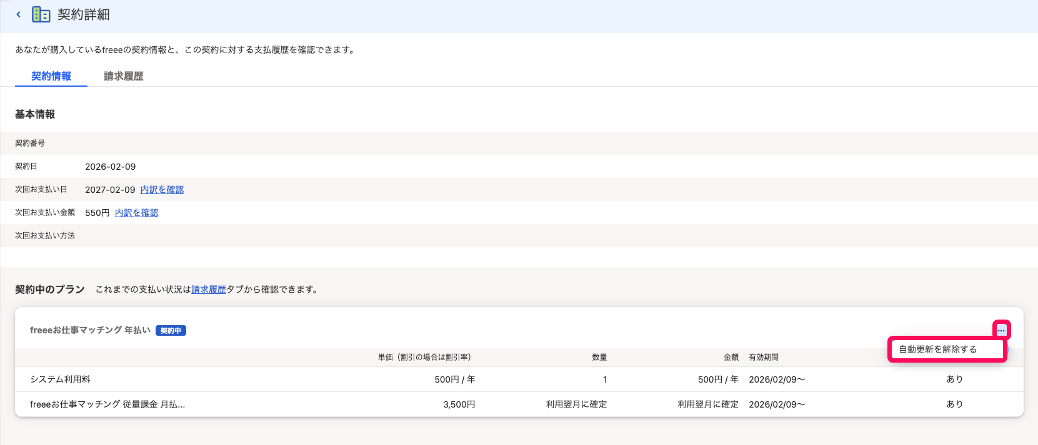Select the freeeお仕事マッチング 従量課金 月払... row label
The width and height of the screenshot is (1038, 445).
[x=107, y=404]
